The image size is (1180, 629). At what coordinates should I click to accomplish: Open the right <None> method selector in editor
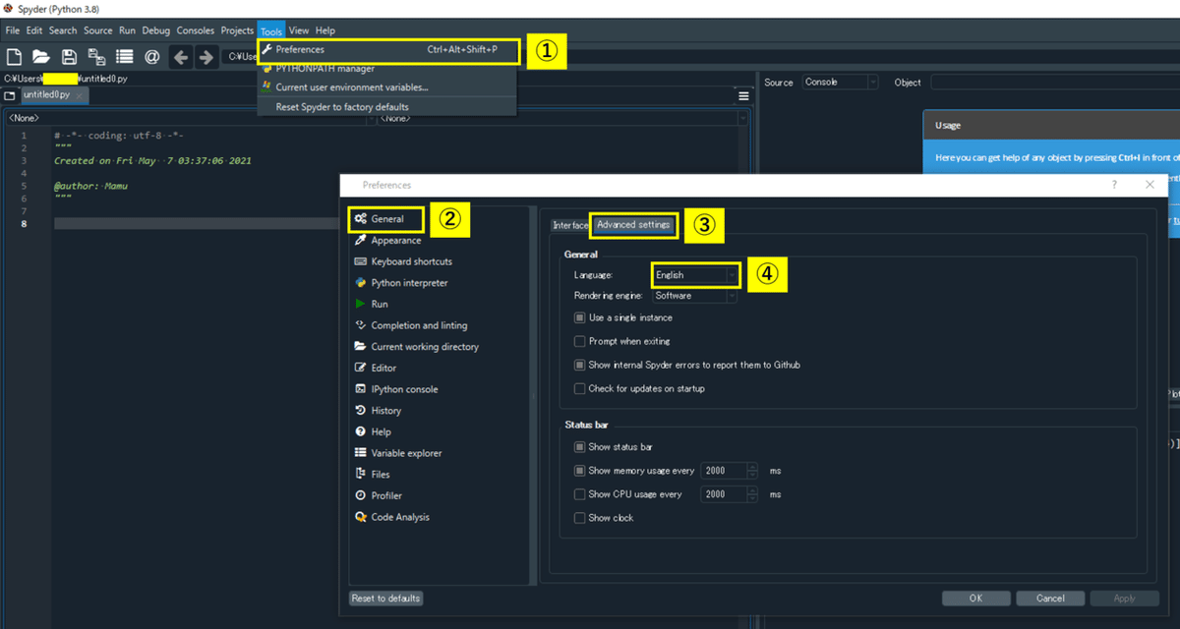click(562, 118)
